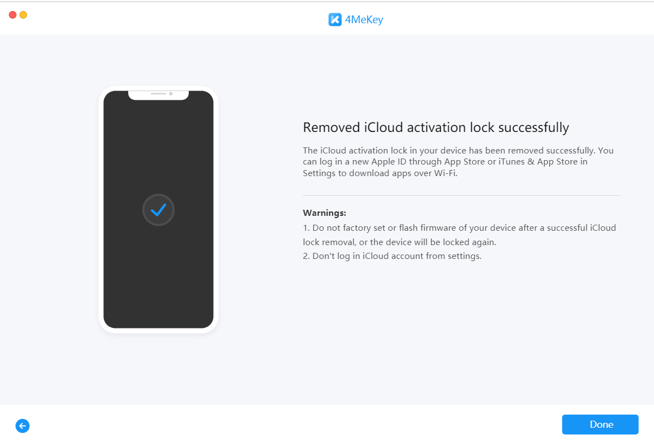Click 'Don't log in iCloud account' warning
This screenshot has height=440, width=654.
[392, 256]
